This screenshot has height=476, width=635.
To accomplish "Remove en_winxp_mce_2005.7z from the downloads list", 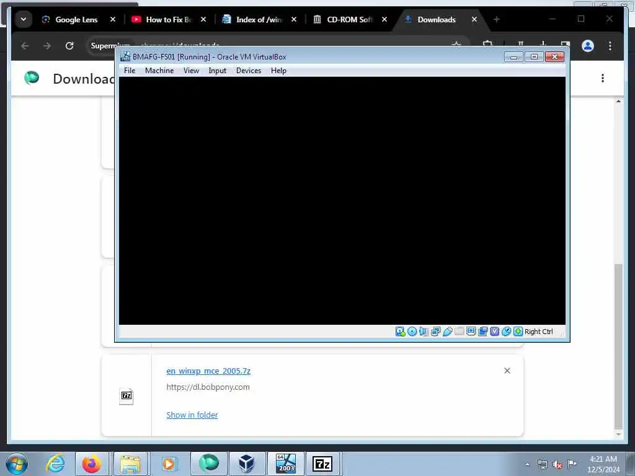I will point(507,371).
